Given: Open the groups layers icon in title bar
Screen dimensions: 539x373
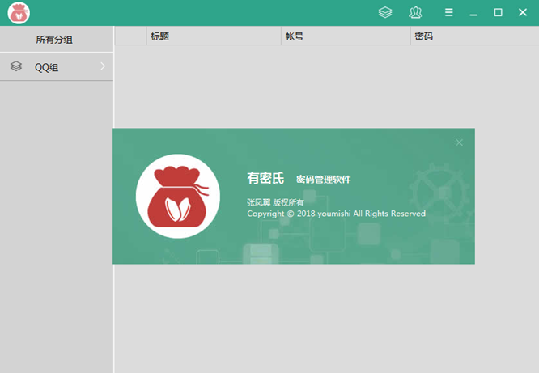Looking at the screenshot, I should click(385, 12).
